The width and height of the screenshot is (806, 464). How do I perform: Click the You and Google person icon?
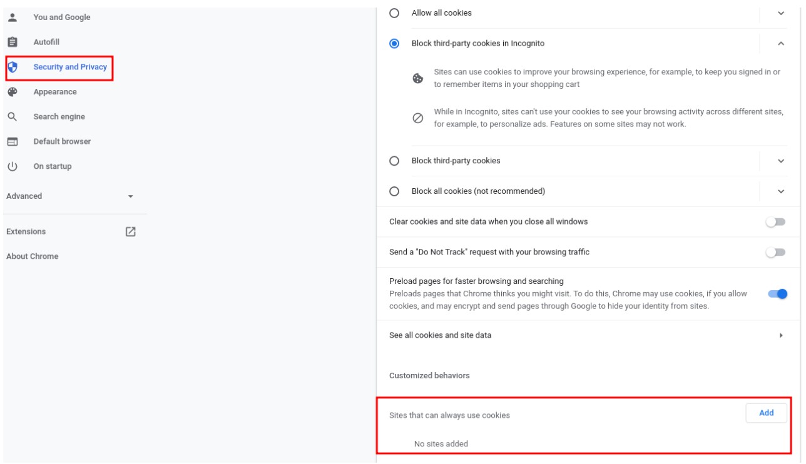12,17
